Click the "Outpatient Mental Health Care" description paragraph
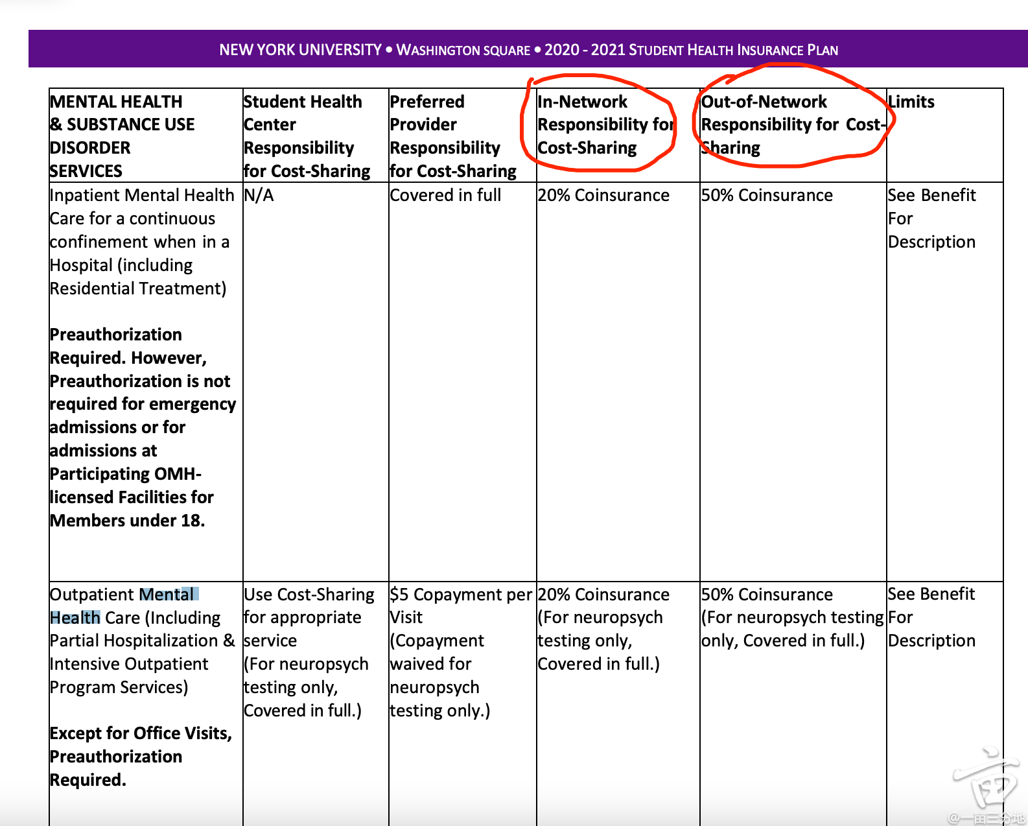 [143, 641]
